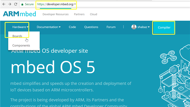Collapse the Hardware dropdown menu
Image resolution: width=190 pixels, height=107 pixels.
pos(20,27)
